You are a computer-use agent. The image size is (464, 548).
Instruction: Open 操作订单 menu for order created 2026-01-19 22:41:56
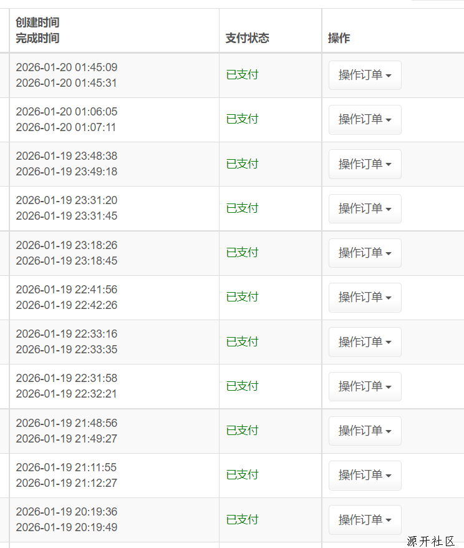tap(365, 298)
